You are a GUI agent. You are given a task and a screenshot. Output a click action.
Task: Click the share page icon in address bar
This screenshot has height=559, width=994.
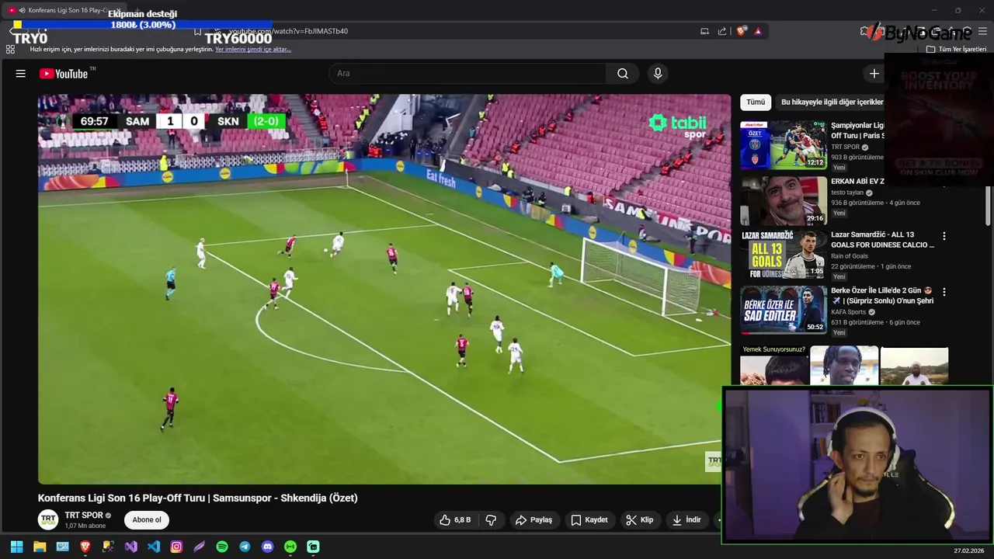722,31
